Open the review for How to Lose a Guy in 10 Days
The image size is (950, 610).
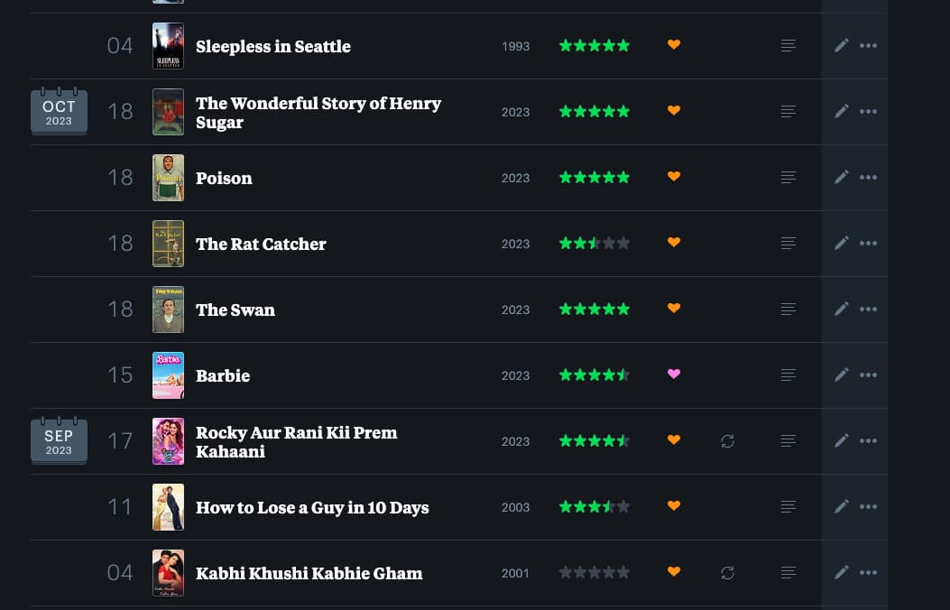tap(788, 507)
